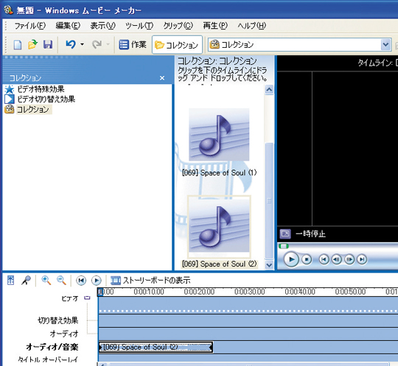
Task: Step to the previous frame
Action: coord(337,259)
